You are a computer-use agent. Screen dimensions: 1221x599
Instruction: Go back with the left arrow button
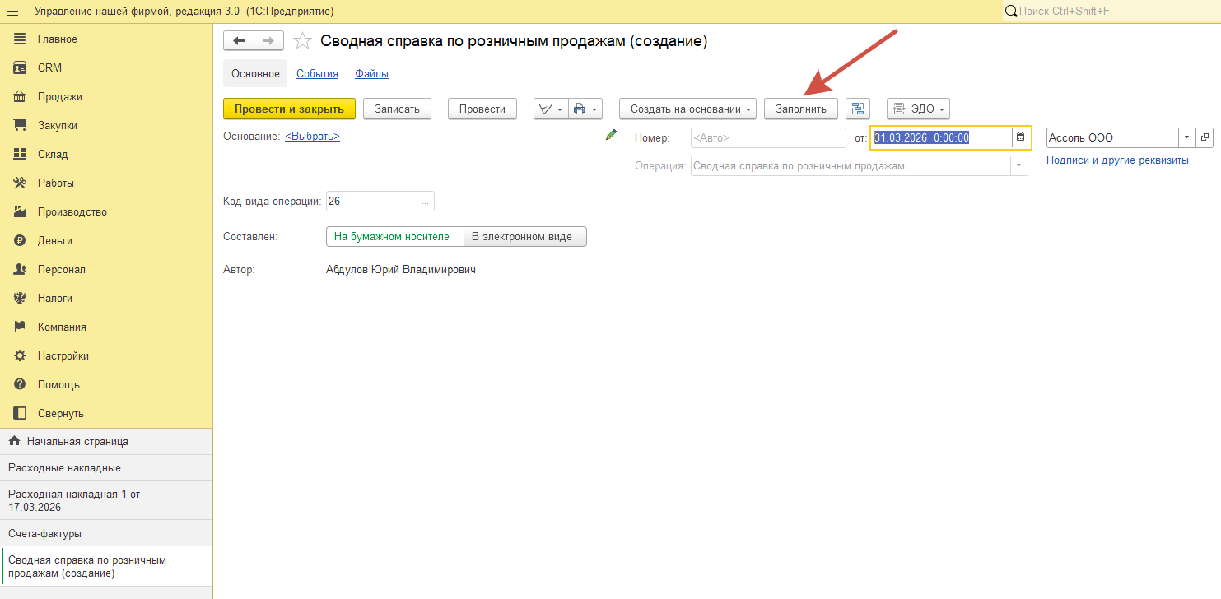click(x=239, y=41)
